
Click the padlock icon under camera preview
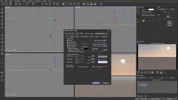click(161, 72)
